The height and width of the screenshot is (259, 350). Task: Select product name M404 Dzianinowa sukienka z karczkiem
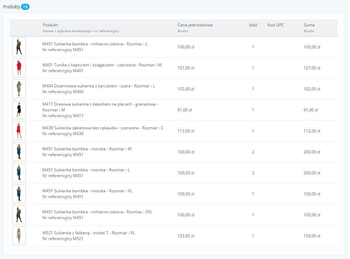[x=99, y=86]
